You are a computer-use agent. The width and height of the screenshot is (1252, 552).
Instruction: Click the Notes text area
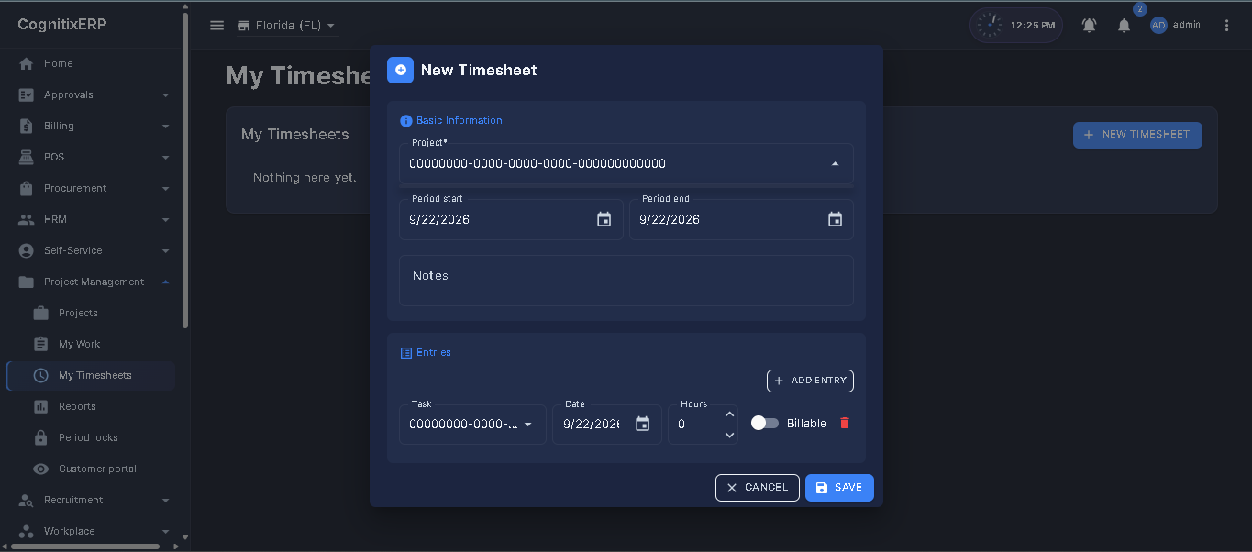626,281
